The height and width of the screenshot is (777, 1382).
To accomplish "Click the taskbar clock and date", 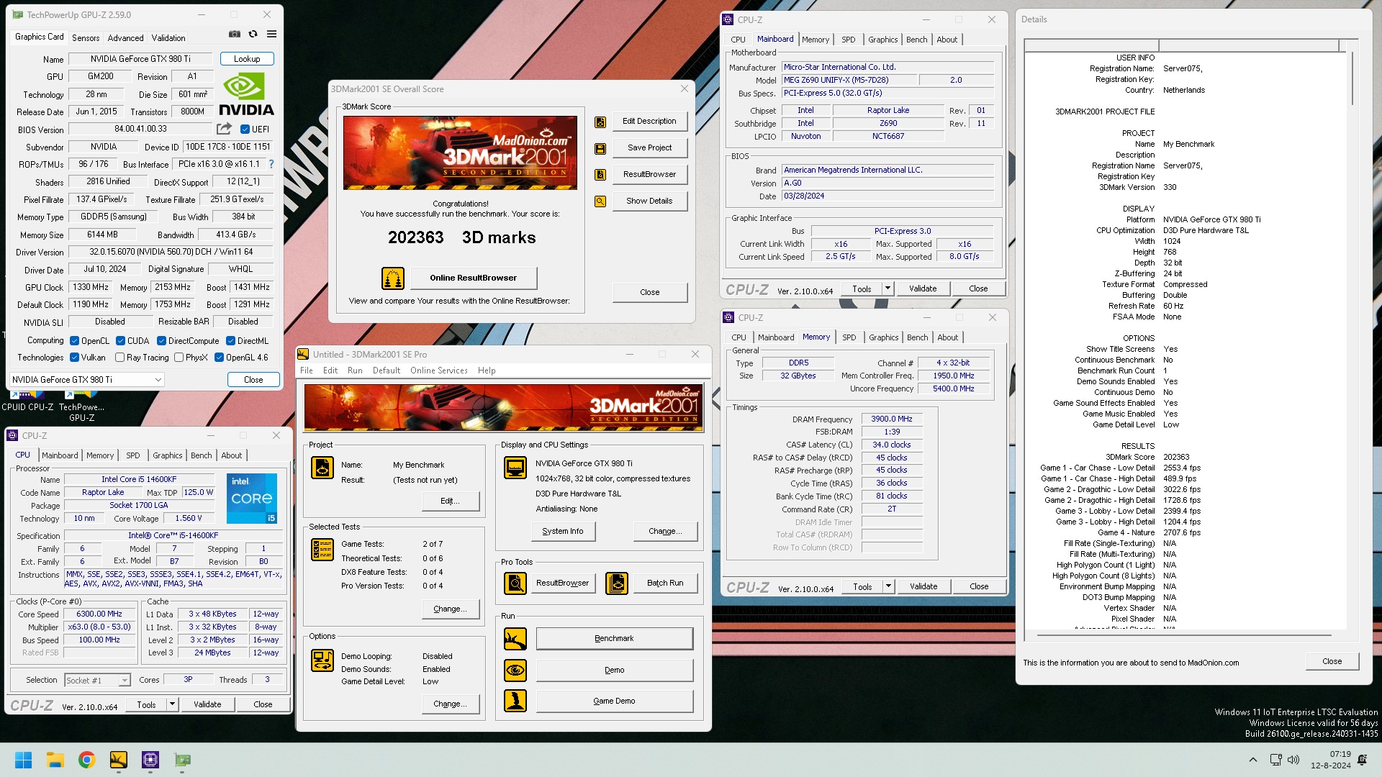I will (x=1331, y=760).
